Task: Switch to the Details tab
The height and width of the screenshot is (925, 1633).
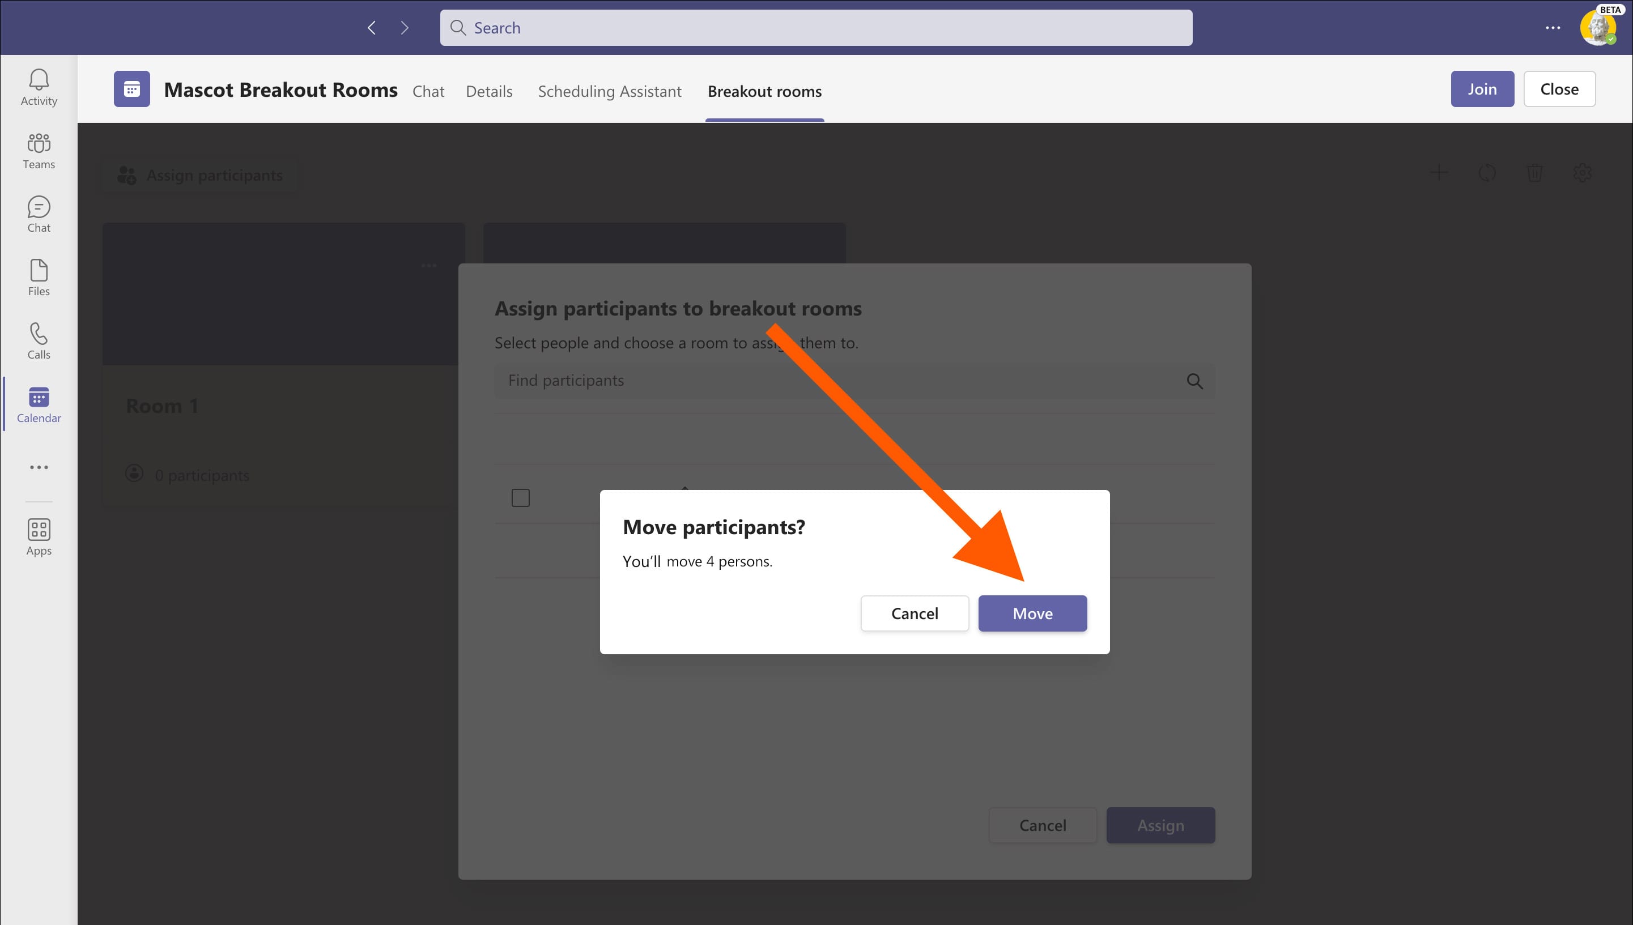Action: pos(488,92)
